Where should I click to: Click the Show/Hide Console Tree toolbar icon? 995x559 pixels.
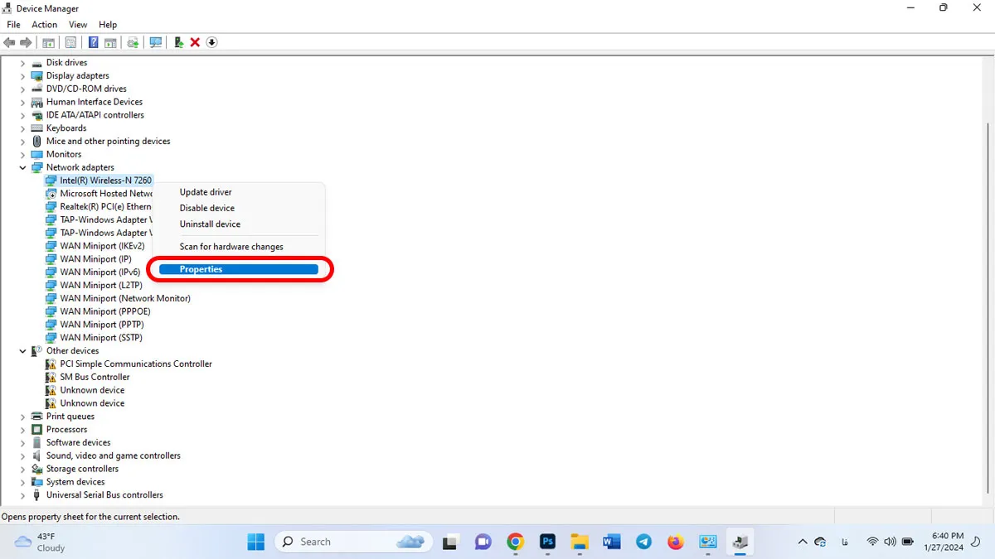(x=49, y=42)
